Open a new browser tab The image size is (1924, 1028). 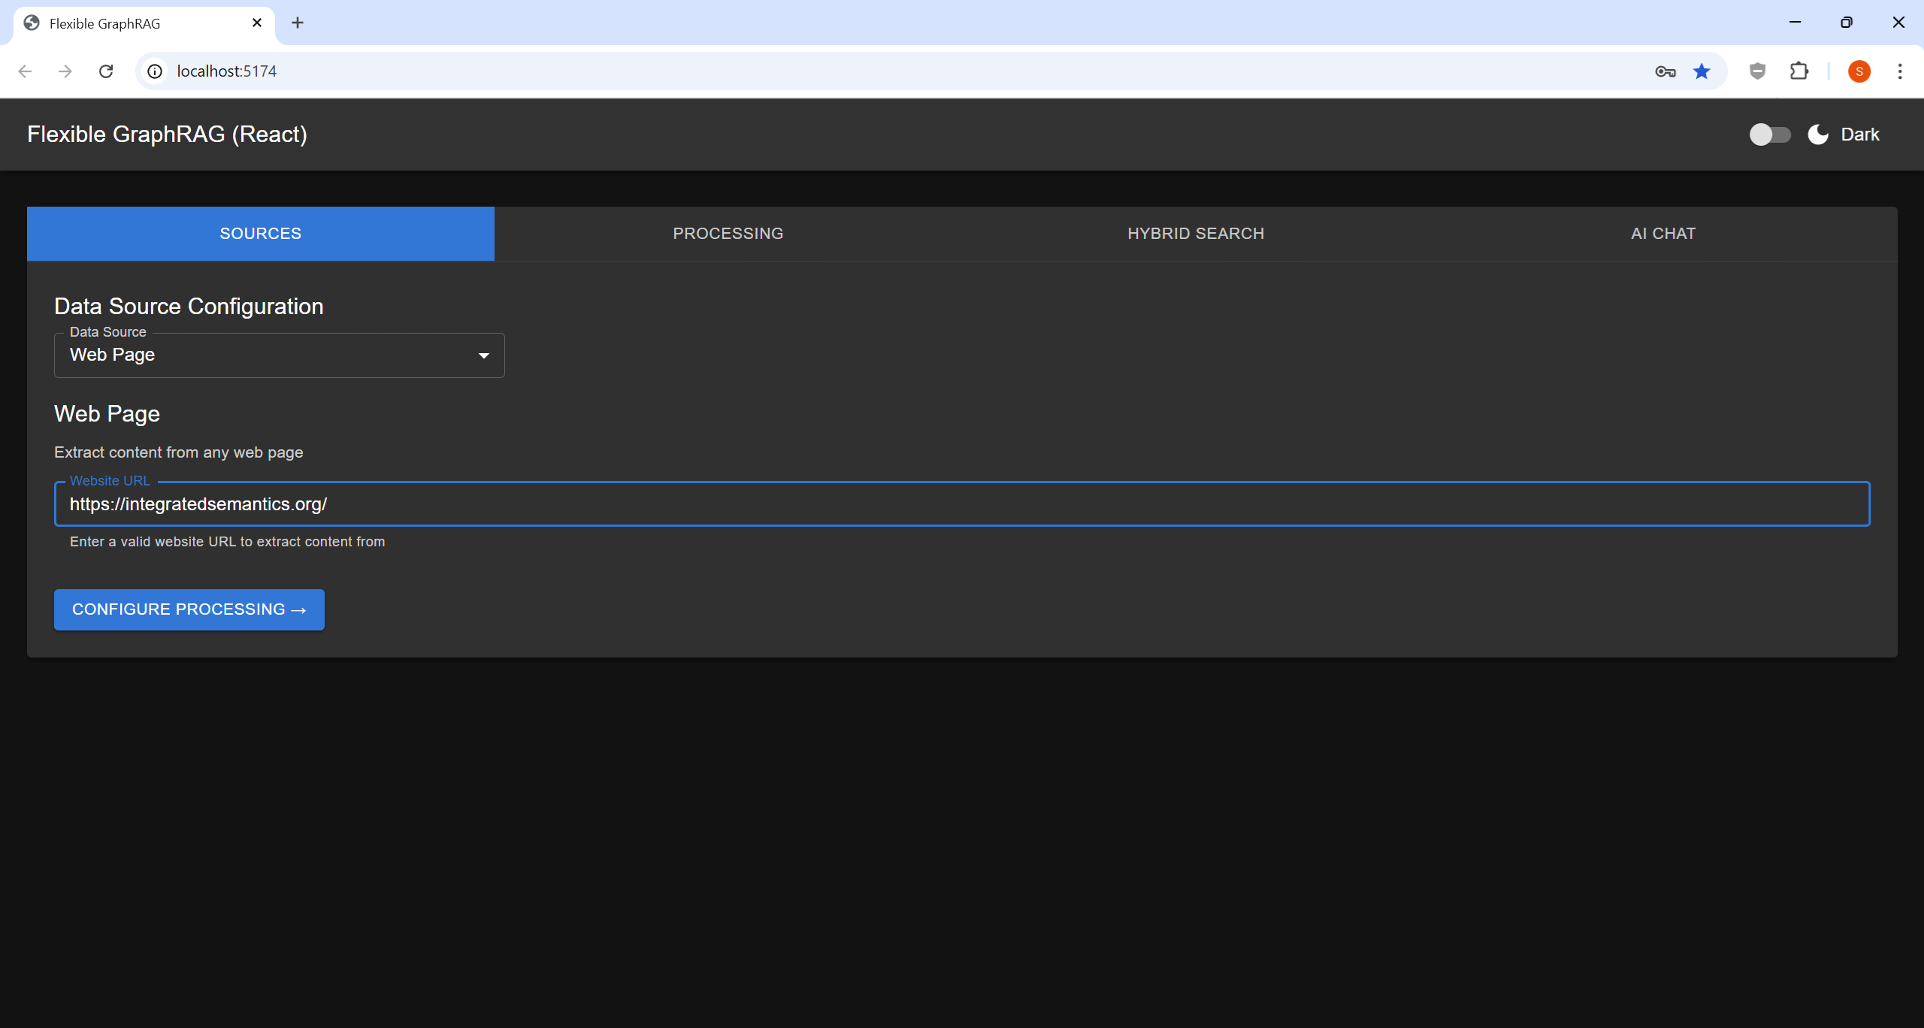point(298,23)
